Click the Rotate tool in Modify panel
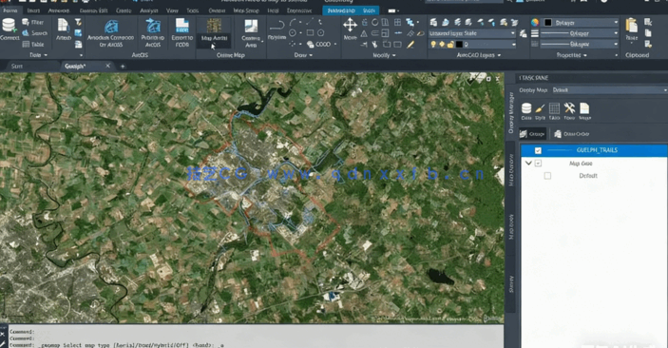This screenshot has height=348, width=668. pyautogui.click(x=375, y=22)
